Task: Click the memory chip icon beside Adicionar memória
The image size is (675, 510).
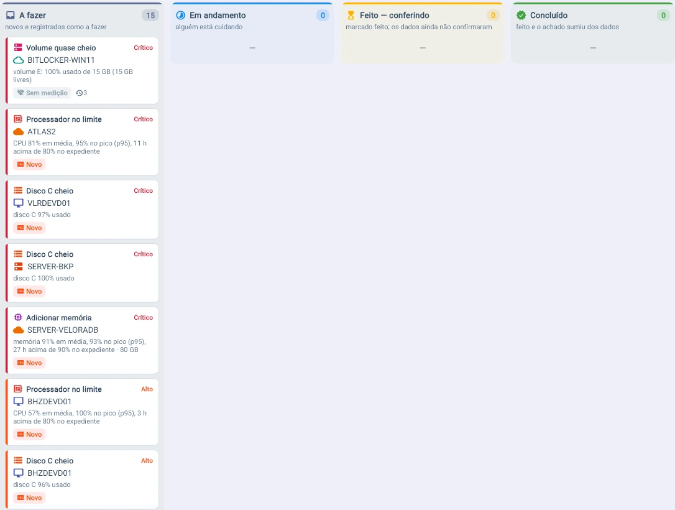Action: [18, 317]
